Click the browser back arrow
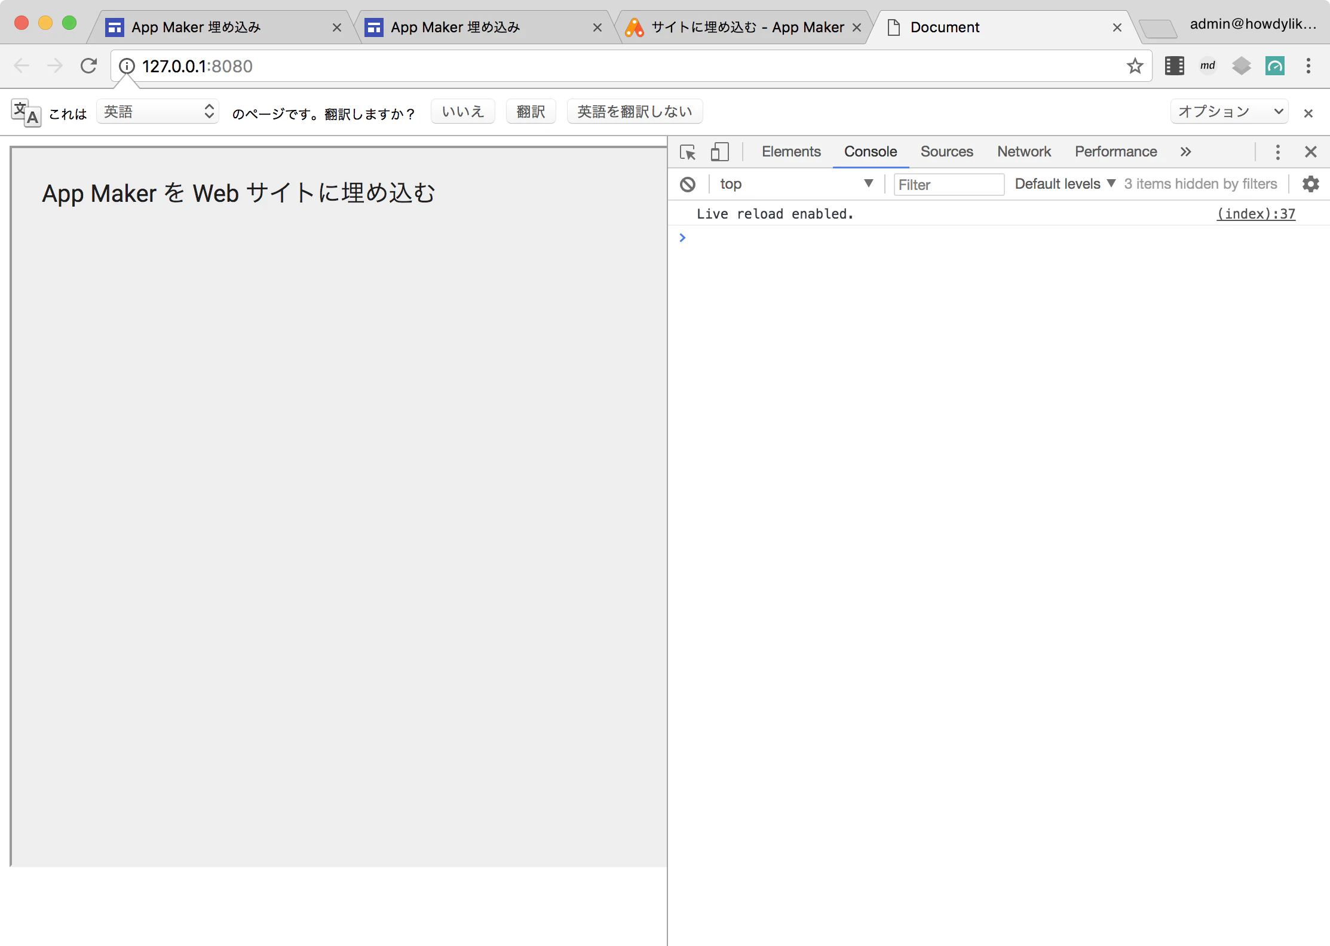The width and height of the screenshot is (1330, 946). click(x=22, y=66)
